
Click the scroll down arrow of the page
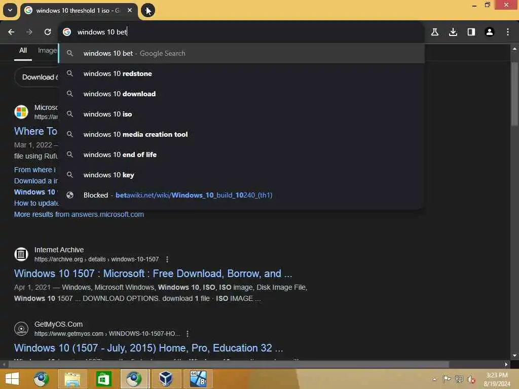[x=514, y=356]
